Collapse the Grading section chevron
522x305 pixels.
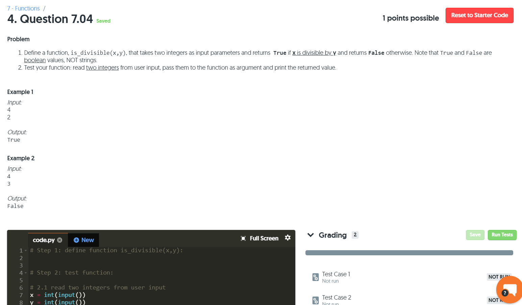[310, 235]
